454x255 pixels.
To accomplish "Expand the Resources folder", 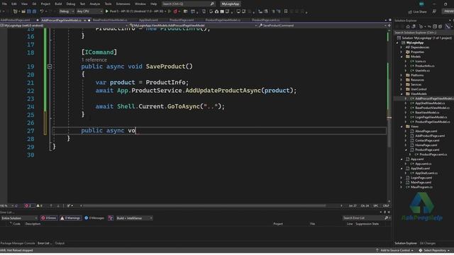I will pyautogui.click(x=402, y=80).
